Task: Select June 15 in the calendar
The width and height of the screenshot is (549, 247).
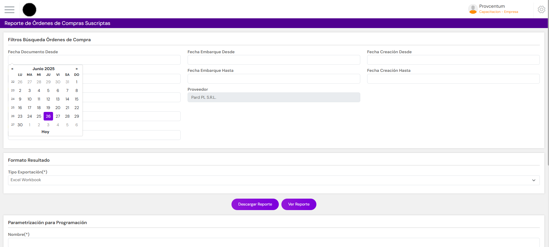Action: (x=77, y=99)
